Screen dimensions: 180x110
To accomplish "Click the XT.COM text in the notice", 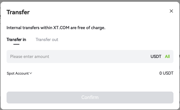I will [x=61, y=28].
